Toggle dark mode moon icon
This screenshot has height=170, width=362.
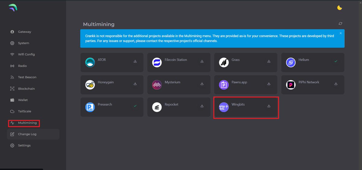(x=340, y=8)
